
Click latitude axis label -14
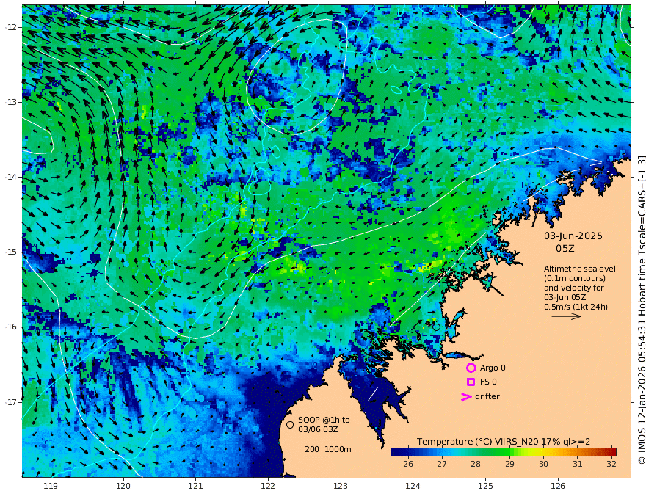tap(11, 177)
